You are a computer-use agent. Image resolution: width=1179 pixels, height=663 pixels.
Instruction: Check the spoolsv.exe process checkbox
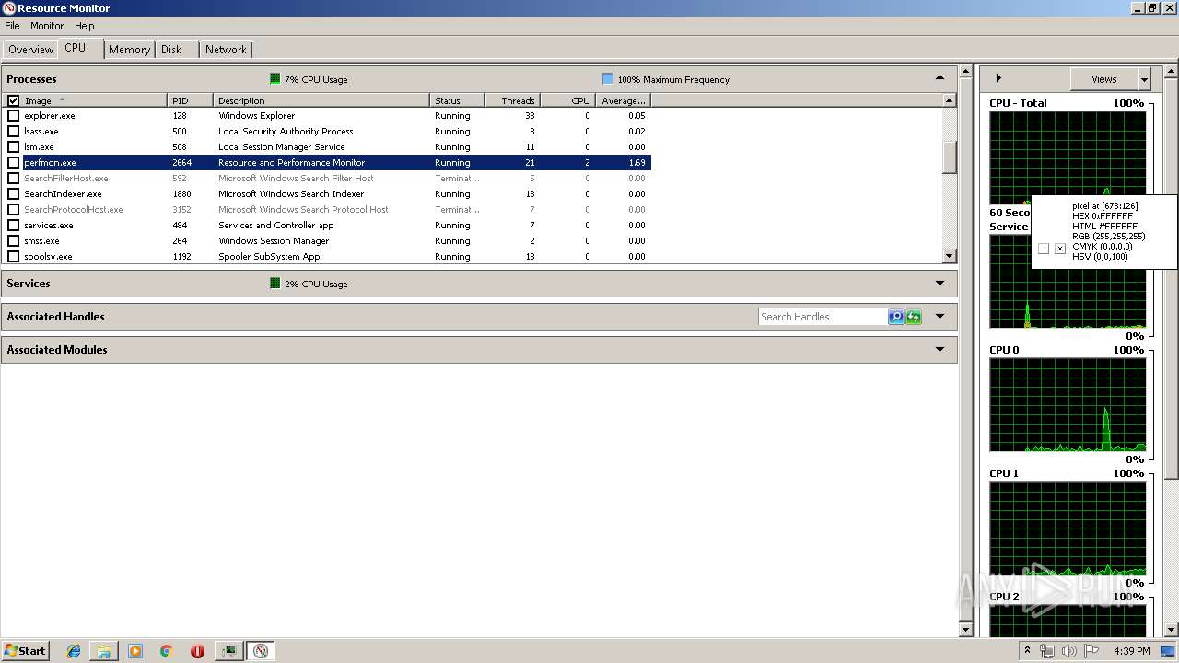[13, 257]
